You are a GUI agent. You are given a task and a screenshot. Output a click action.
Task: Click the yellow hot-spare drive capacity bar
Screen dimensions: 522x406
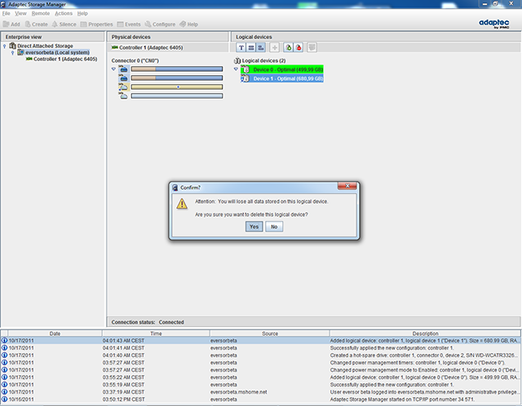177,87
